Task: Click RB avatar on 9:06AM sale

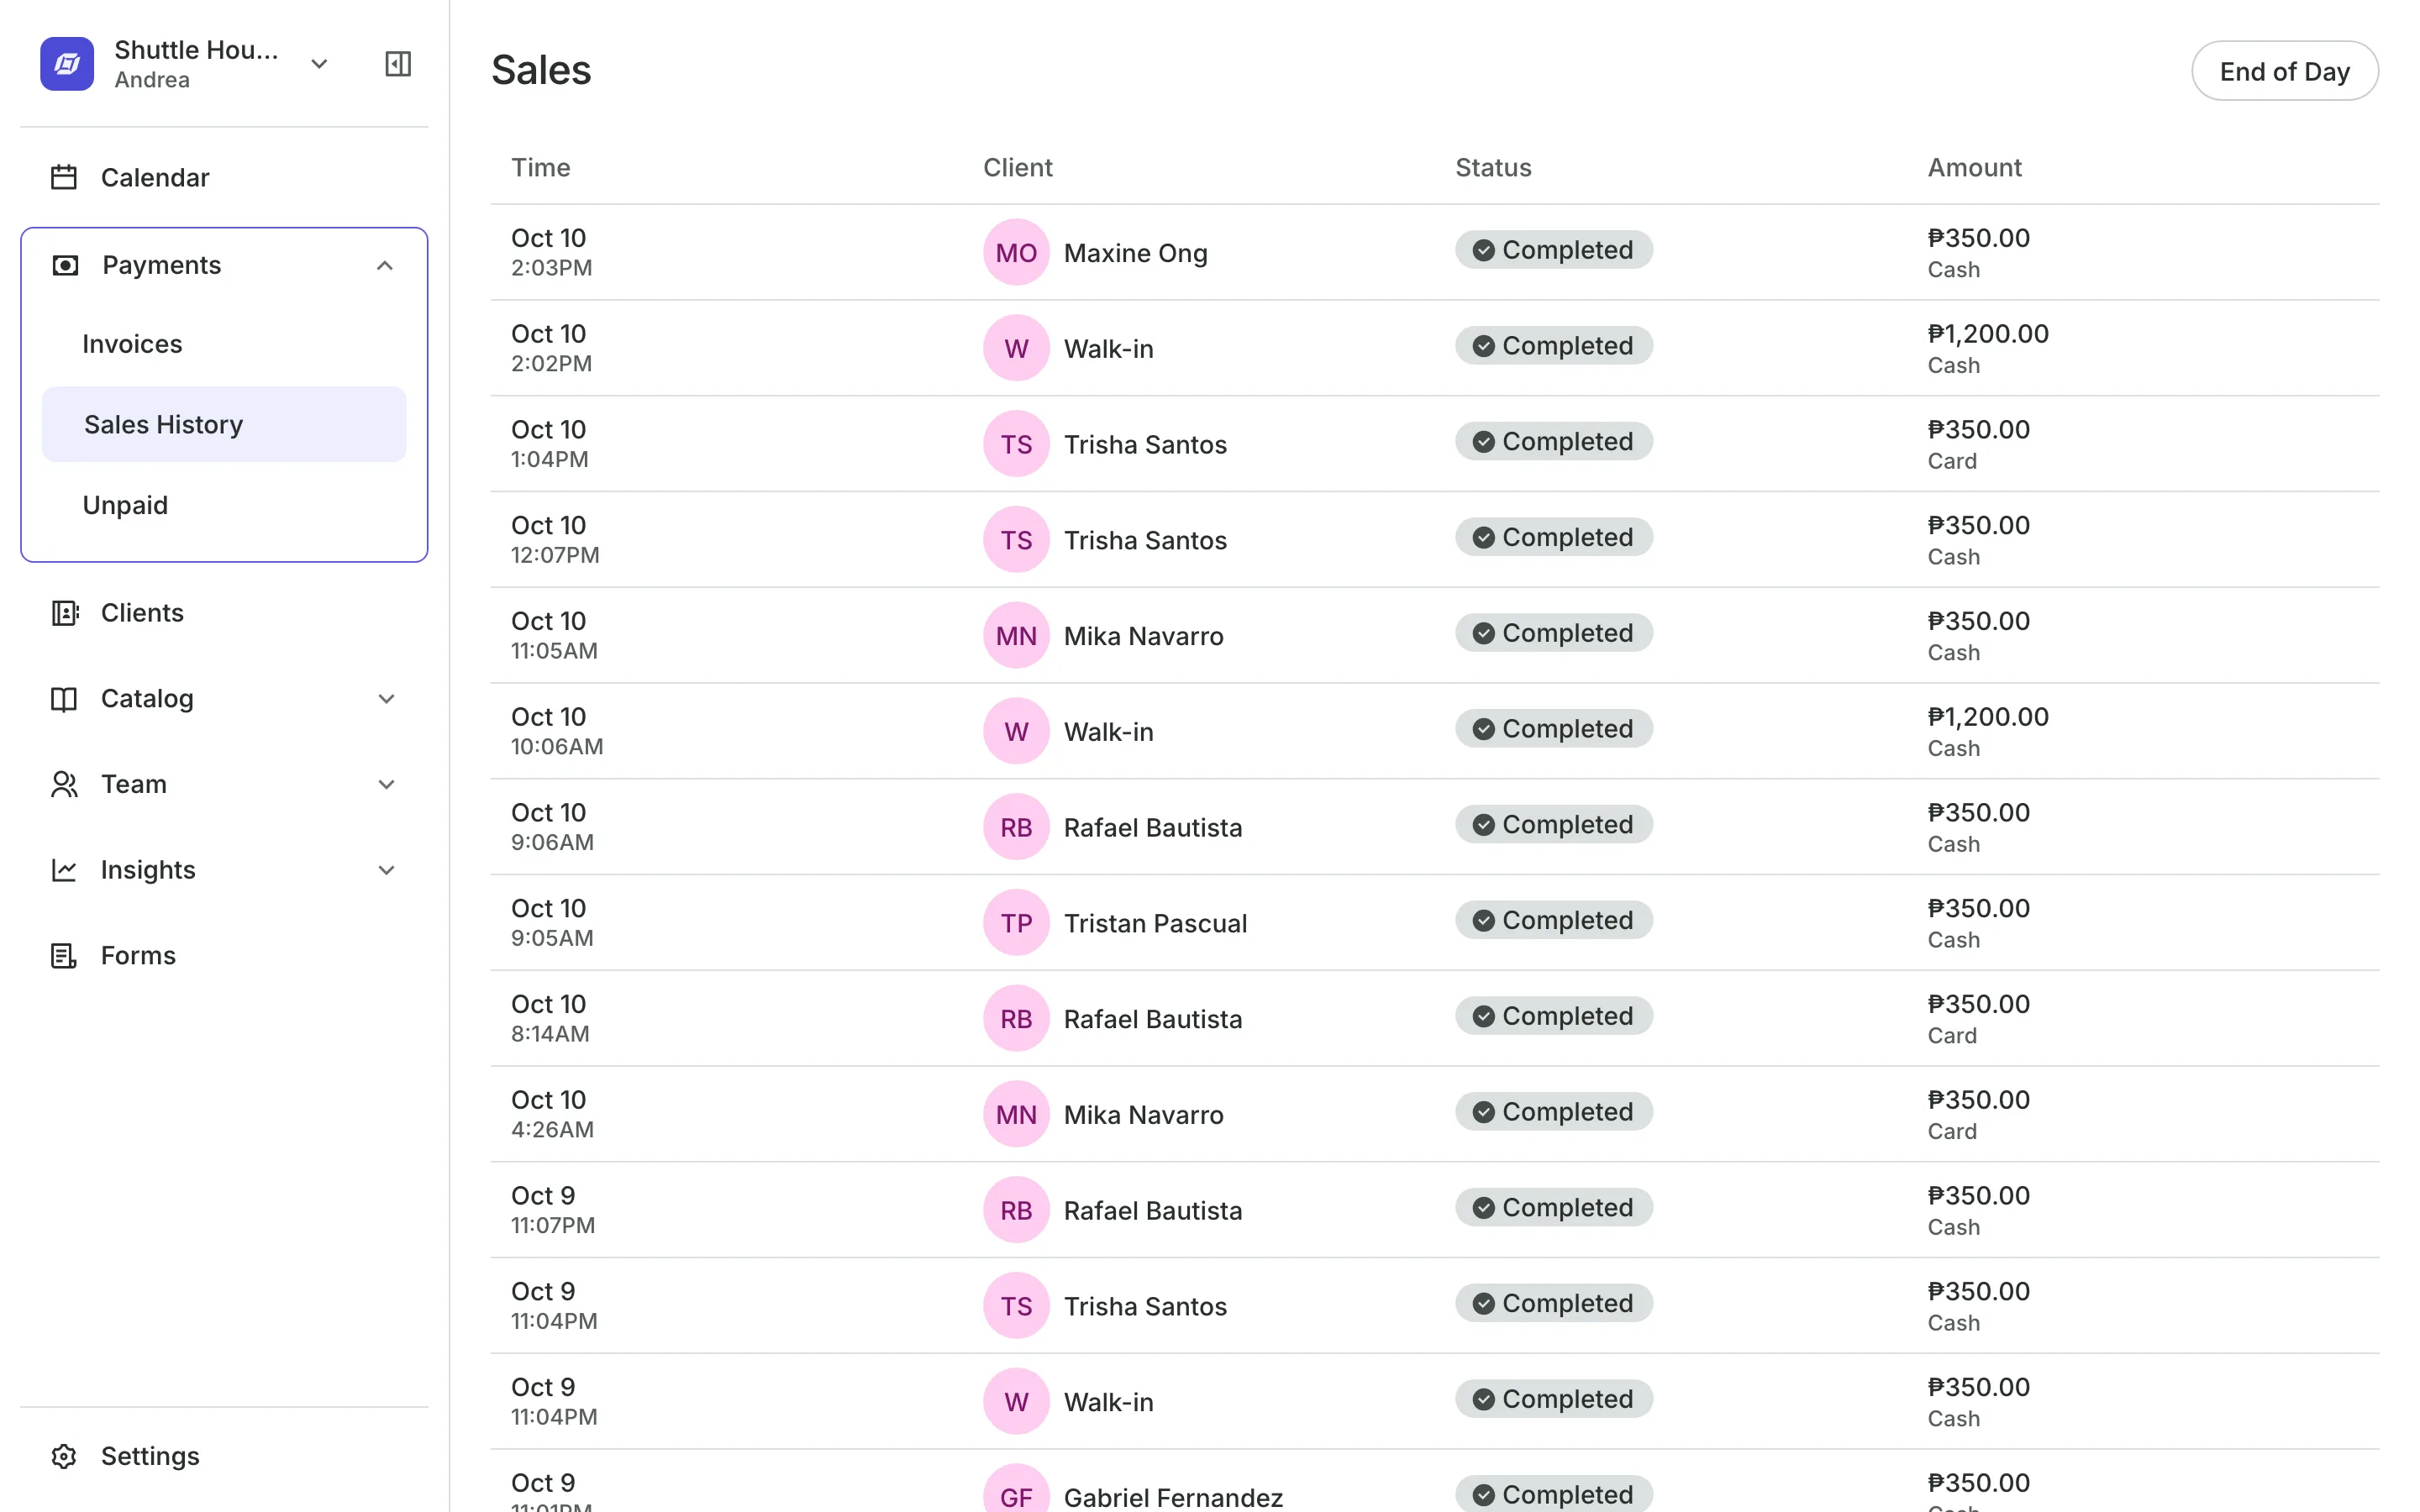Action: [1016, 827]
